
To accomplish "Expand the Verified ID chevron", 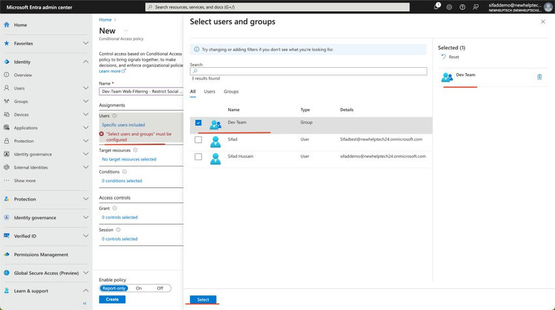I will [x=86, y=236].
